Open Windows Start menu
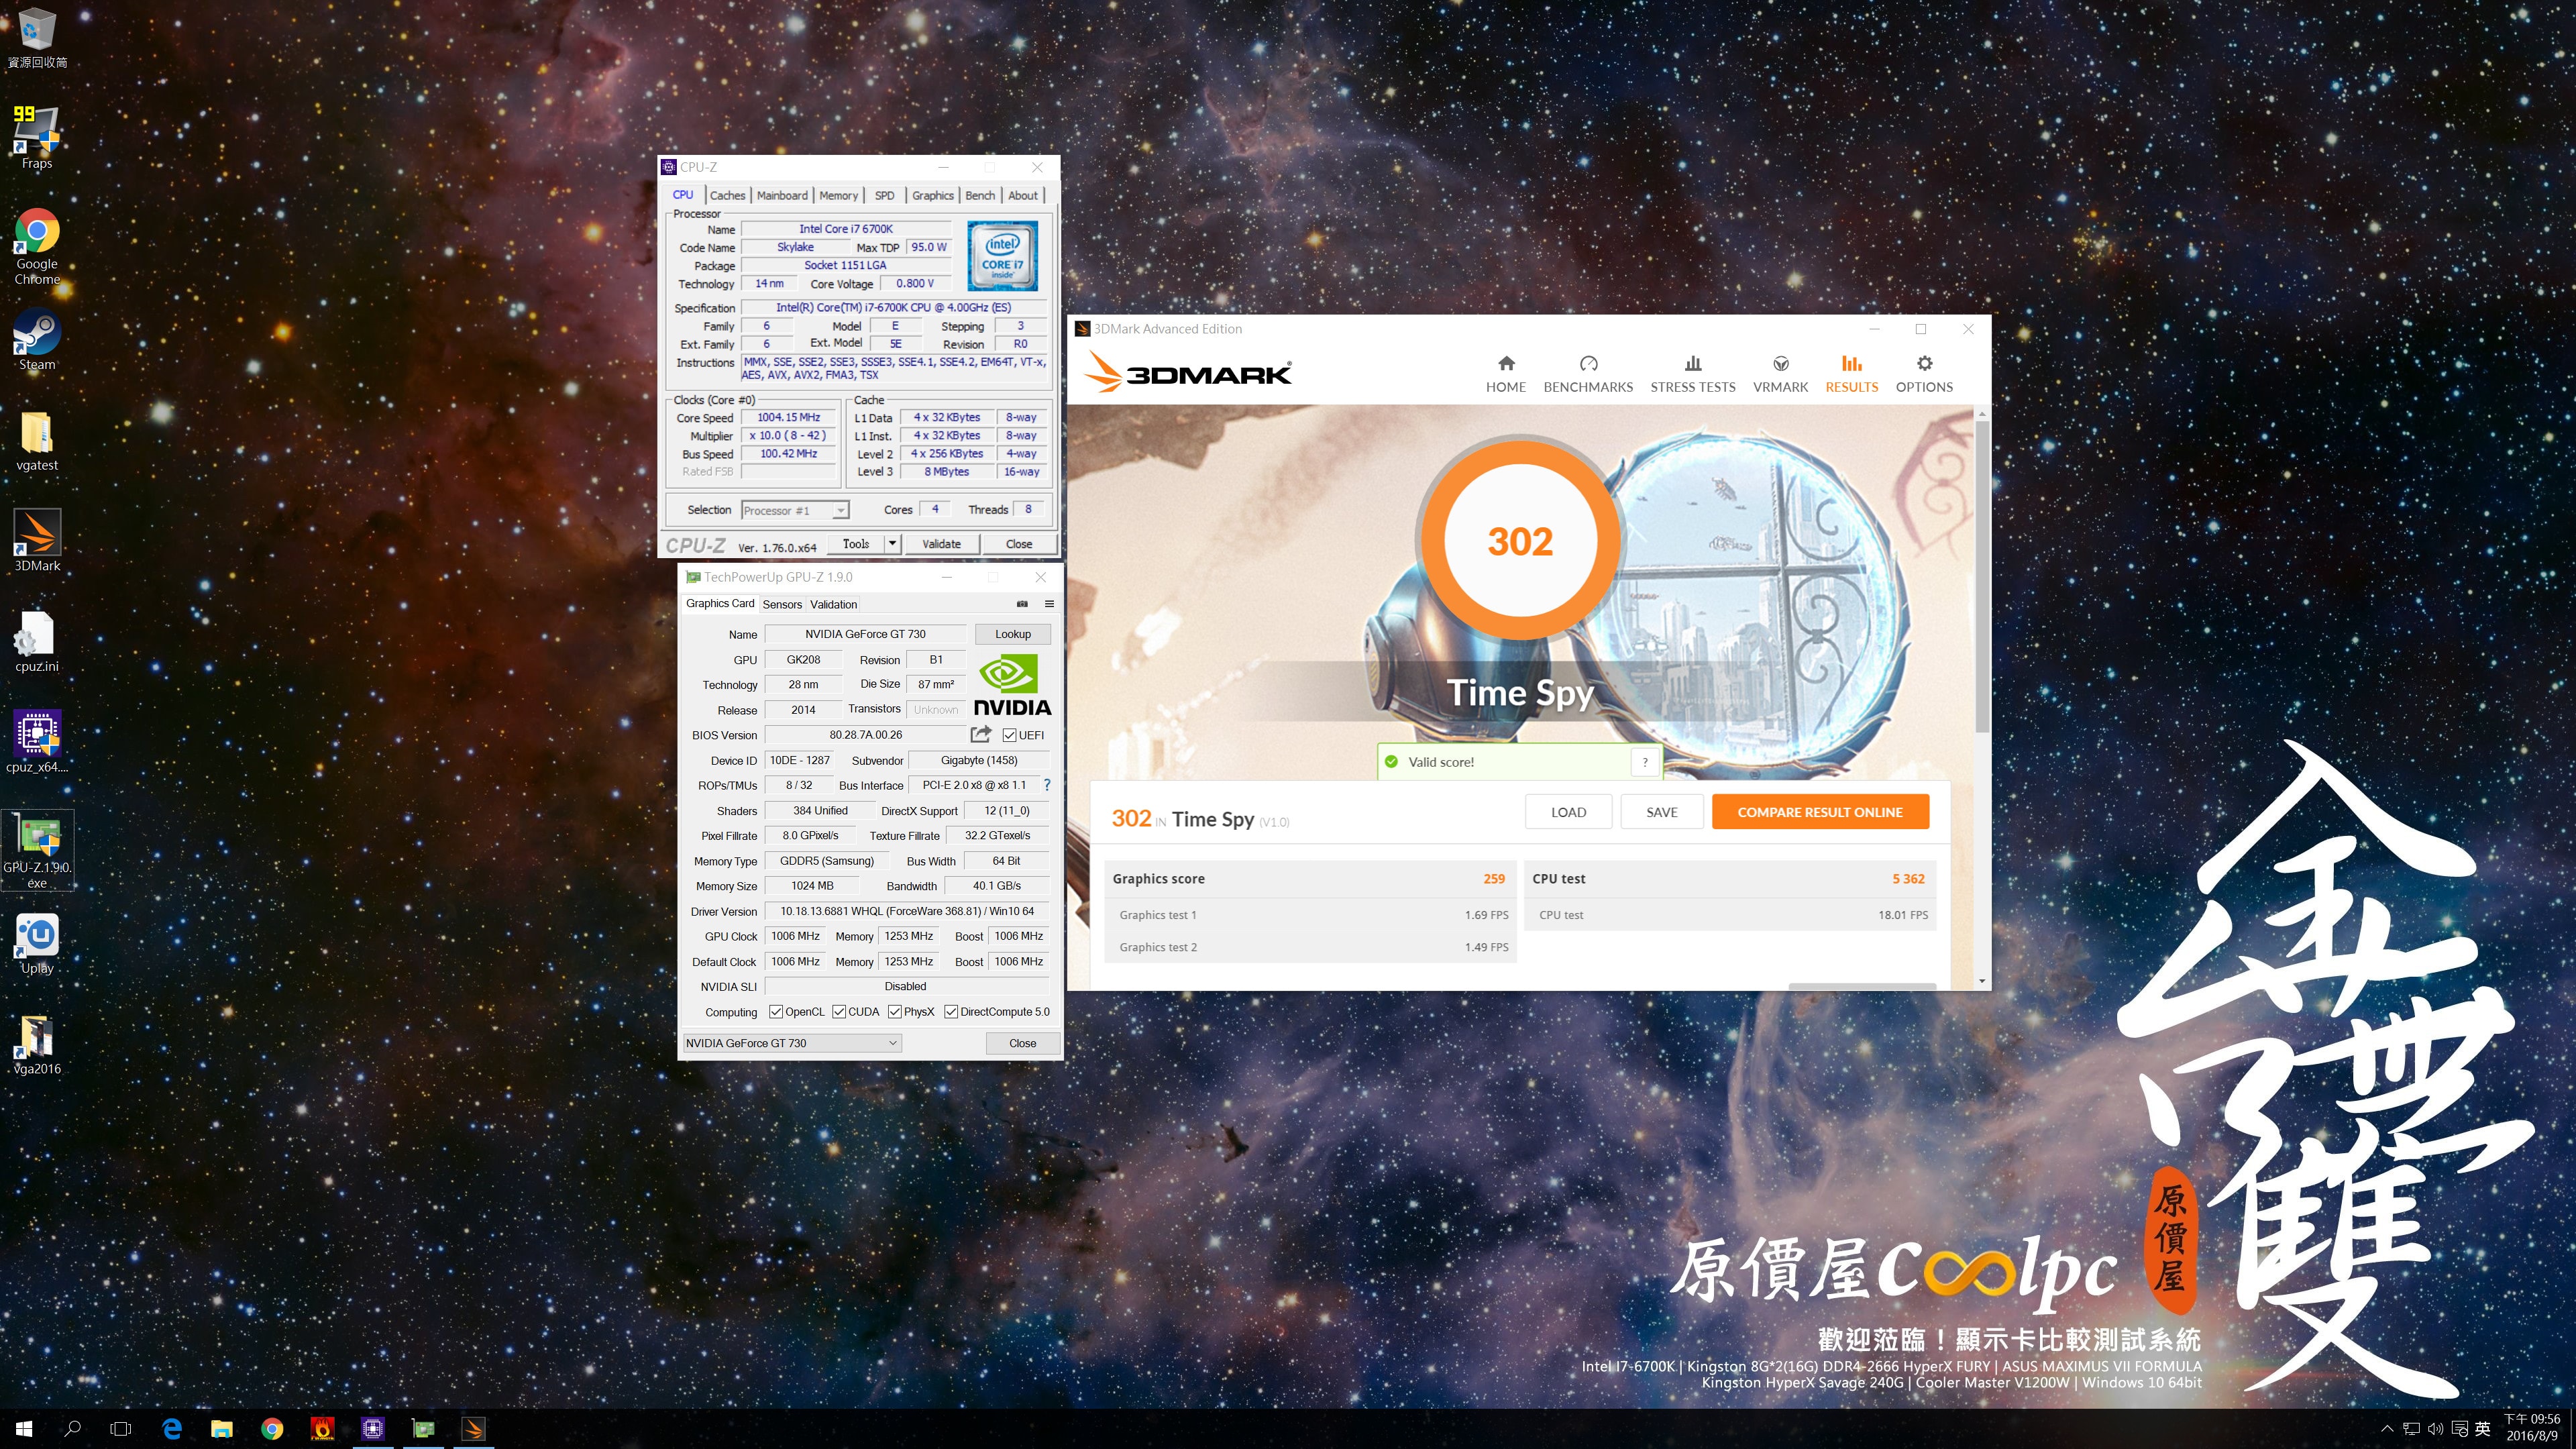 (x=24, y=1429)
